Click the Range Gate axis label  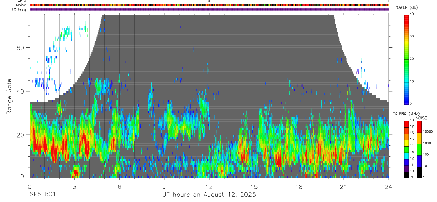[9, 97]
